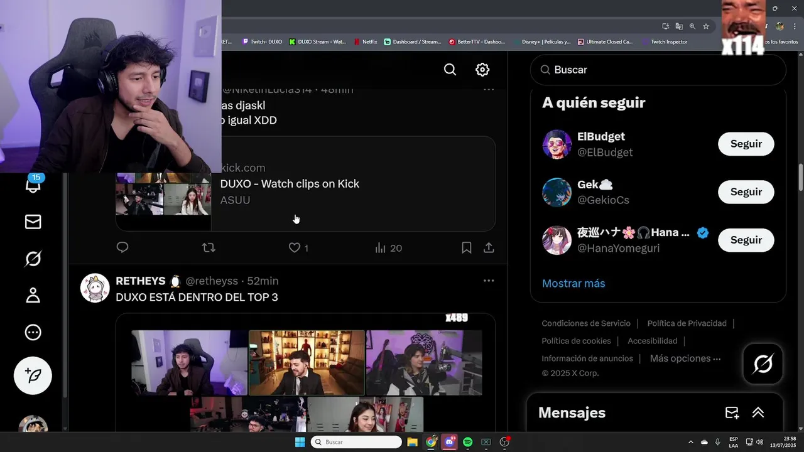The width and height of the screenshot is (804, 452).
Task: Expand Más opciones footer menu
Action: 685,358
